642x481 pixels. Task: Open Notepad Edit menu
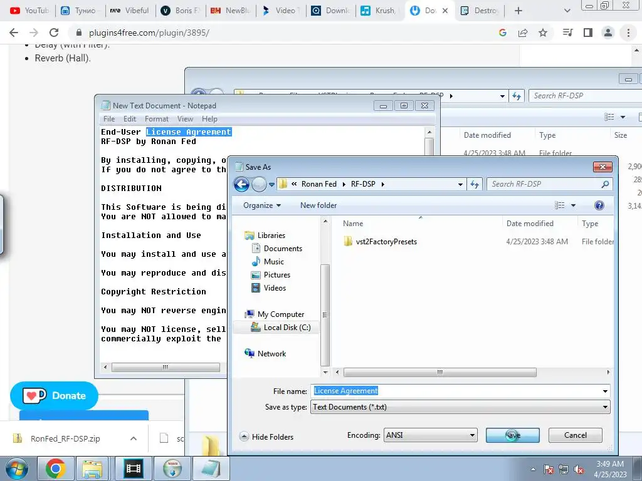coord(129,119)
